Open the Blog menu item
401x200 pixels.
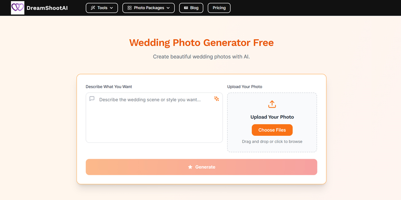(x=191, y=8)
